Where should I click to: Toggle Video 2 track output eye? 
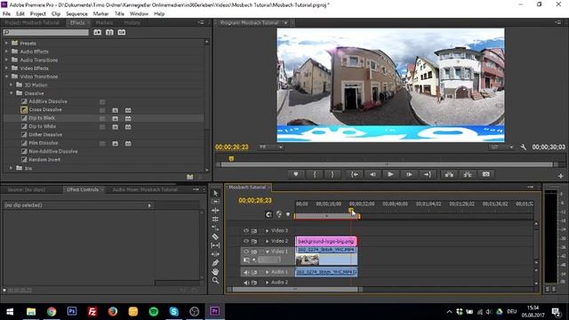click(x=246, y=241)
